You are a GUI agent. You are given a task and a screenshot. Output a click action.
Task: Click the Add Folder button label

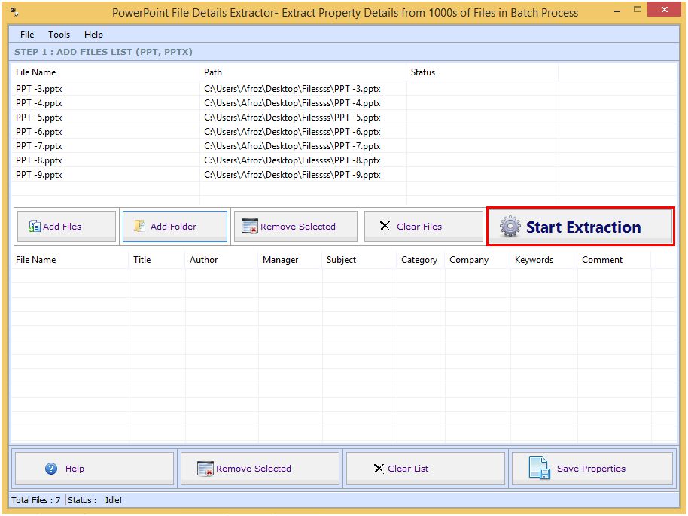173,227
